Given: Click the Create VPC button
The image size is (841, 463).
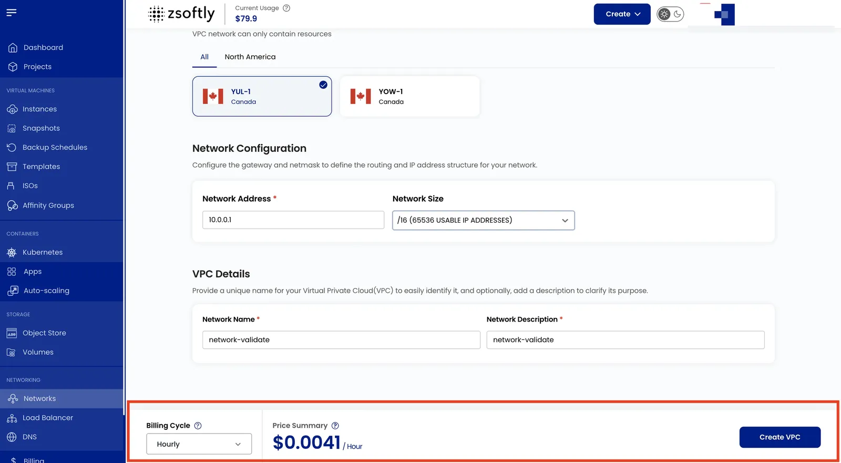Looking at the screenshot, I should (780, 437).
